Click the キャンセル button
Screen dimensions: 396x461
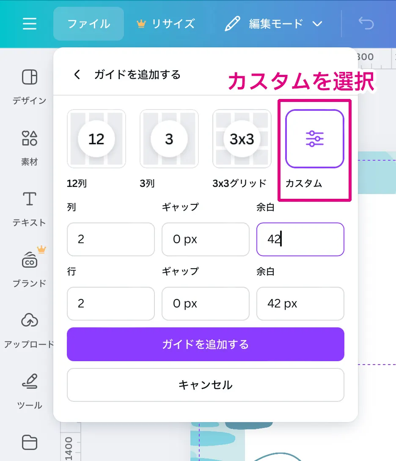pos(205,385)
